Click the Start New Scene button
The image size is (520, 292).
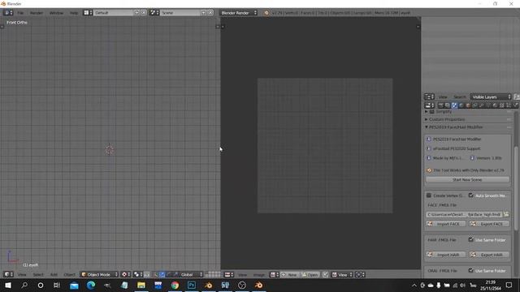click(467, 179)
